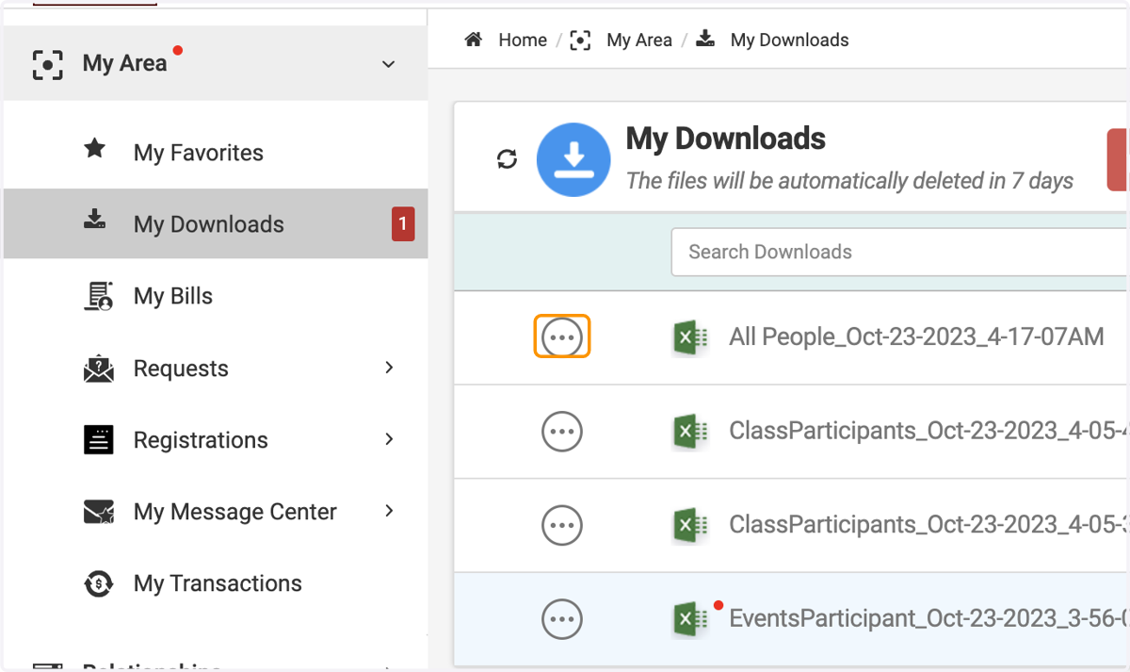Expand the Requests submenu arrow
The width and height of the screenshot is (1130, 672).
[389, 368]
